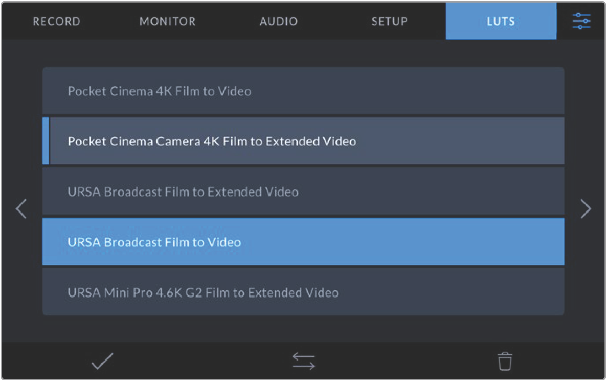Image resolution: width=607 pixels, height=381 pixels.
Task: Go to the next page with the right arrow
Action: [586, 209]
